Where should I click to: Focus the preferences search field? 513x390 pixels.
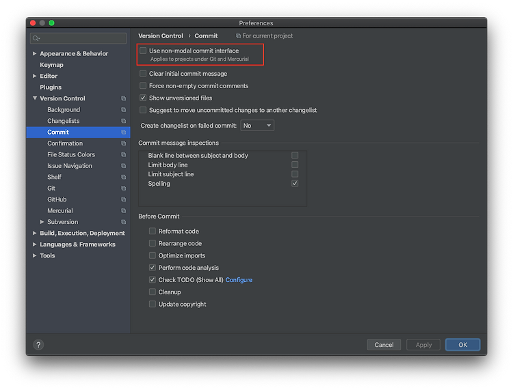(x=81, y=39)
